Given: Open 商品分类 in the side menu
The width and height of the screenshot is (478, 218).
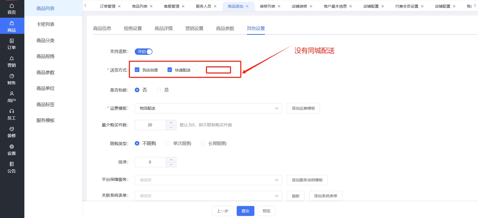Looking at the screenshot, I should [45, 40].
